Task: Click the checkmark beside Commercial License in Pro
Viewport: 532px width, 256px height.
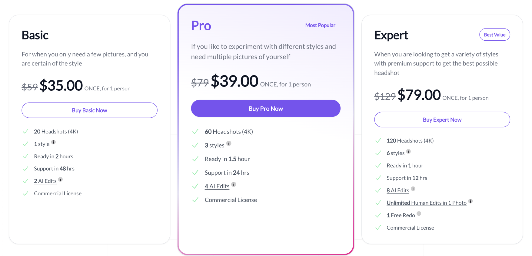Action: click(x=195, y=200)
